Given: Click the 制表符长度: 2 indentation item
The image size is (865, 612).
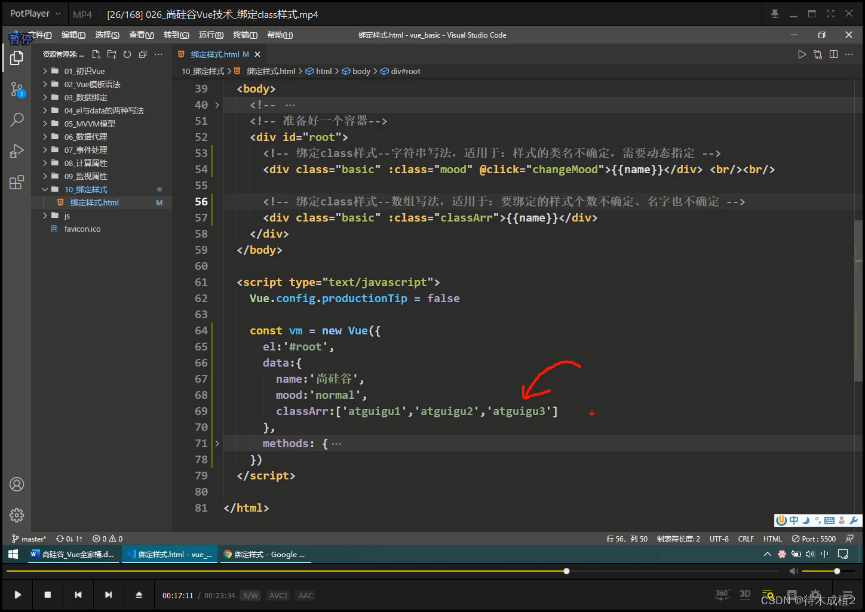Looking at the screenshot, I should click(x=679, y=539).
